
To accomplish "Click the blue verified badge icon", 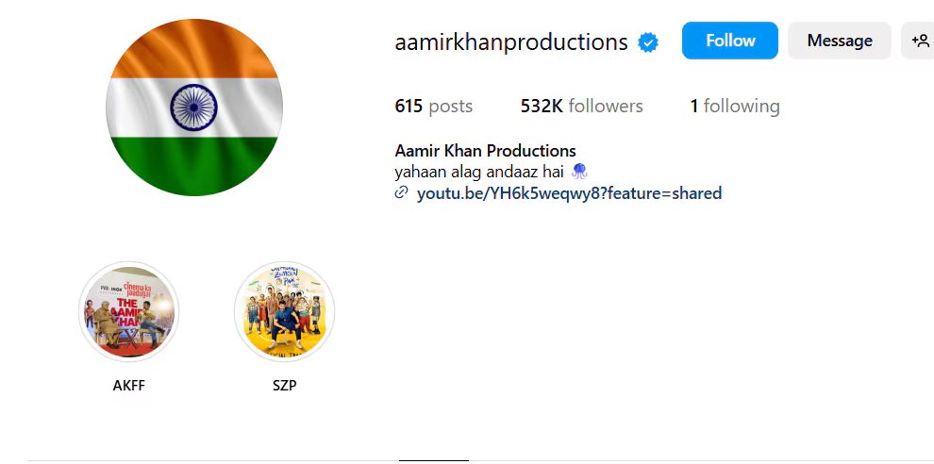I will 648,42.
